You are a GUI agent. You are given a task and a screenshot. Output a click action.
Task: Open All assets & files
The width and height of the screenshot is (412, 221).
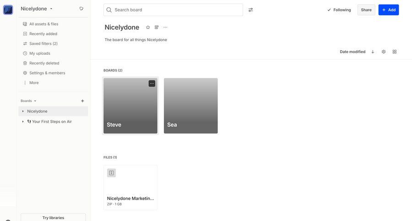point(43,24)
